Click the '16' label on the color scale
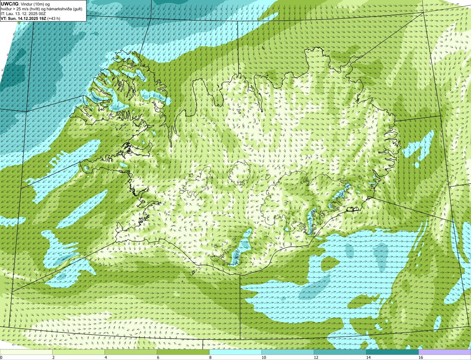This screenshot has height=360, width=471. pyautogui.click(x=420, y=357)
